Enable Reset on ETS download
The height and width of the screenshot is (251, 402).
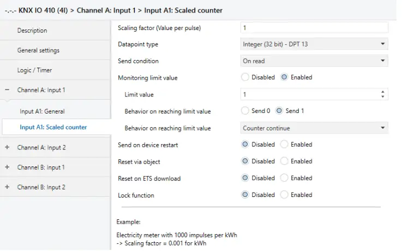pyautogui.click(x=284, y=178)
